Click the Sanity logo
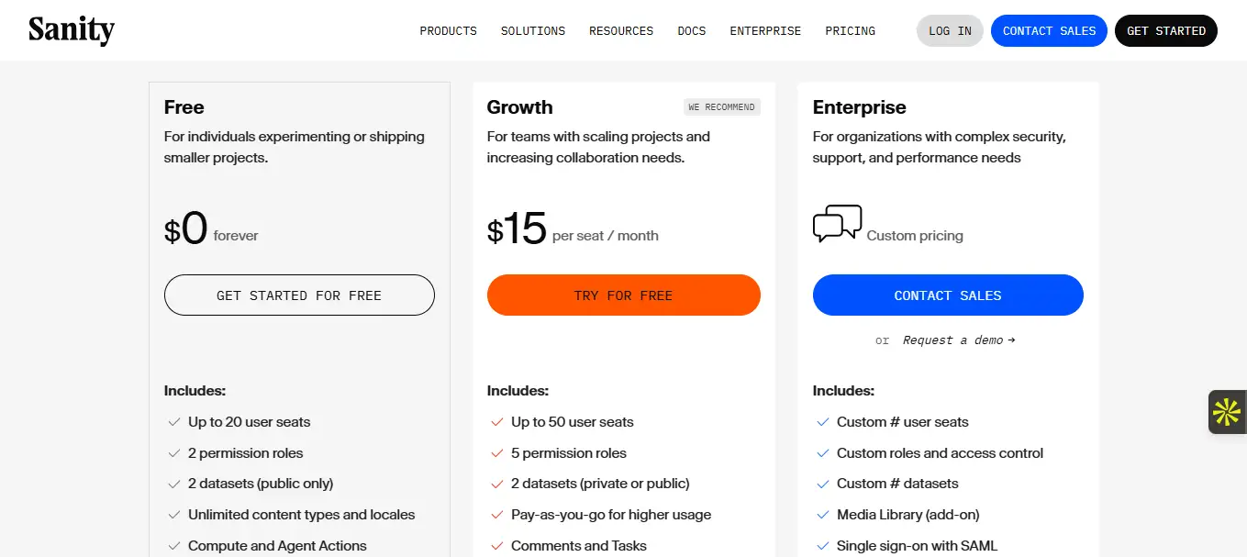The height and width of the screenshot is (557, 1247). pyautogui.click(x=72, y=30)
